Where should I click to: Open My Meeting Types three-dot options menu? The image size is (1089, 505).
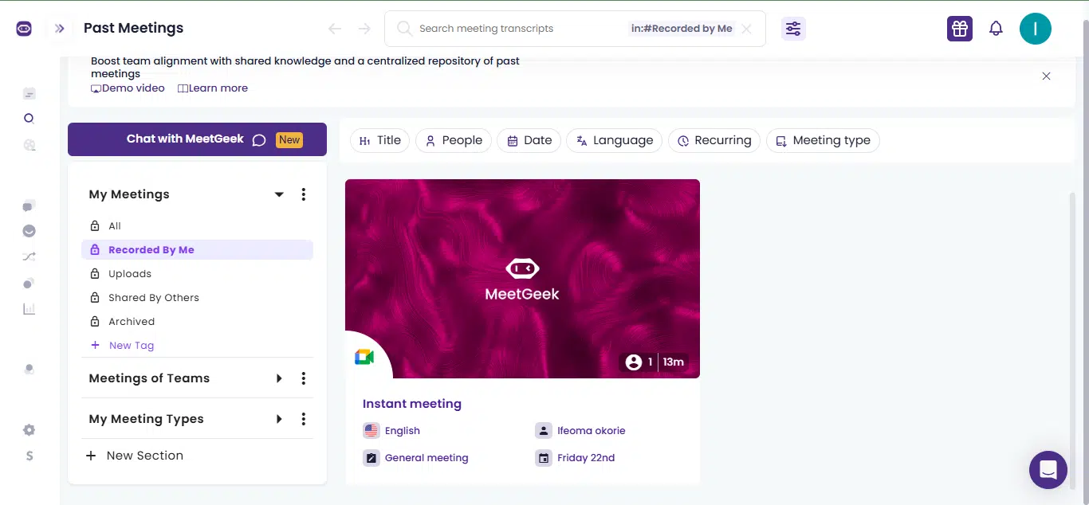coord(304,419)
